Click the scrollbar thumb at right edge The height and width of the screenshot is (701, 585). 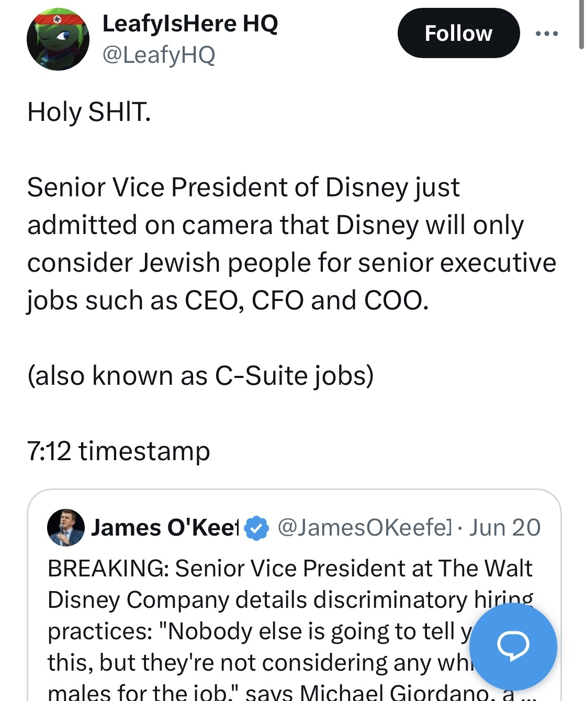point(581,25)
